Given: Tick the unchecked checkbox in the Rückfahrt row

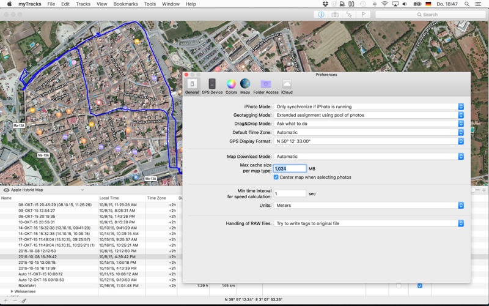Looking at the screenshot, I should coord(399,286).
